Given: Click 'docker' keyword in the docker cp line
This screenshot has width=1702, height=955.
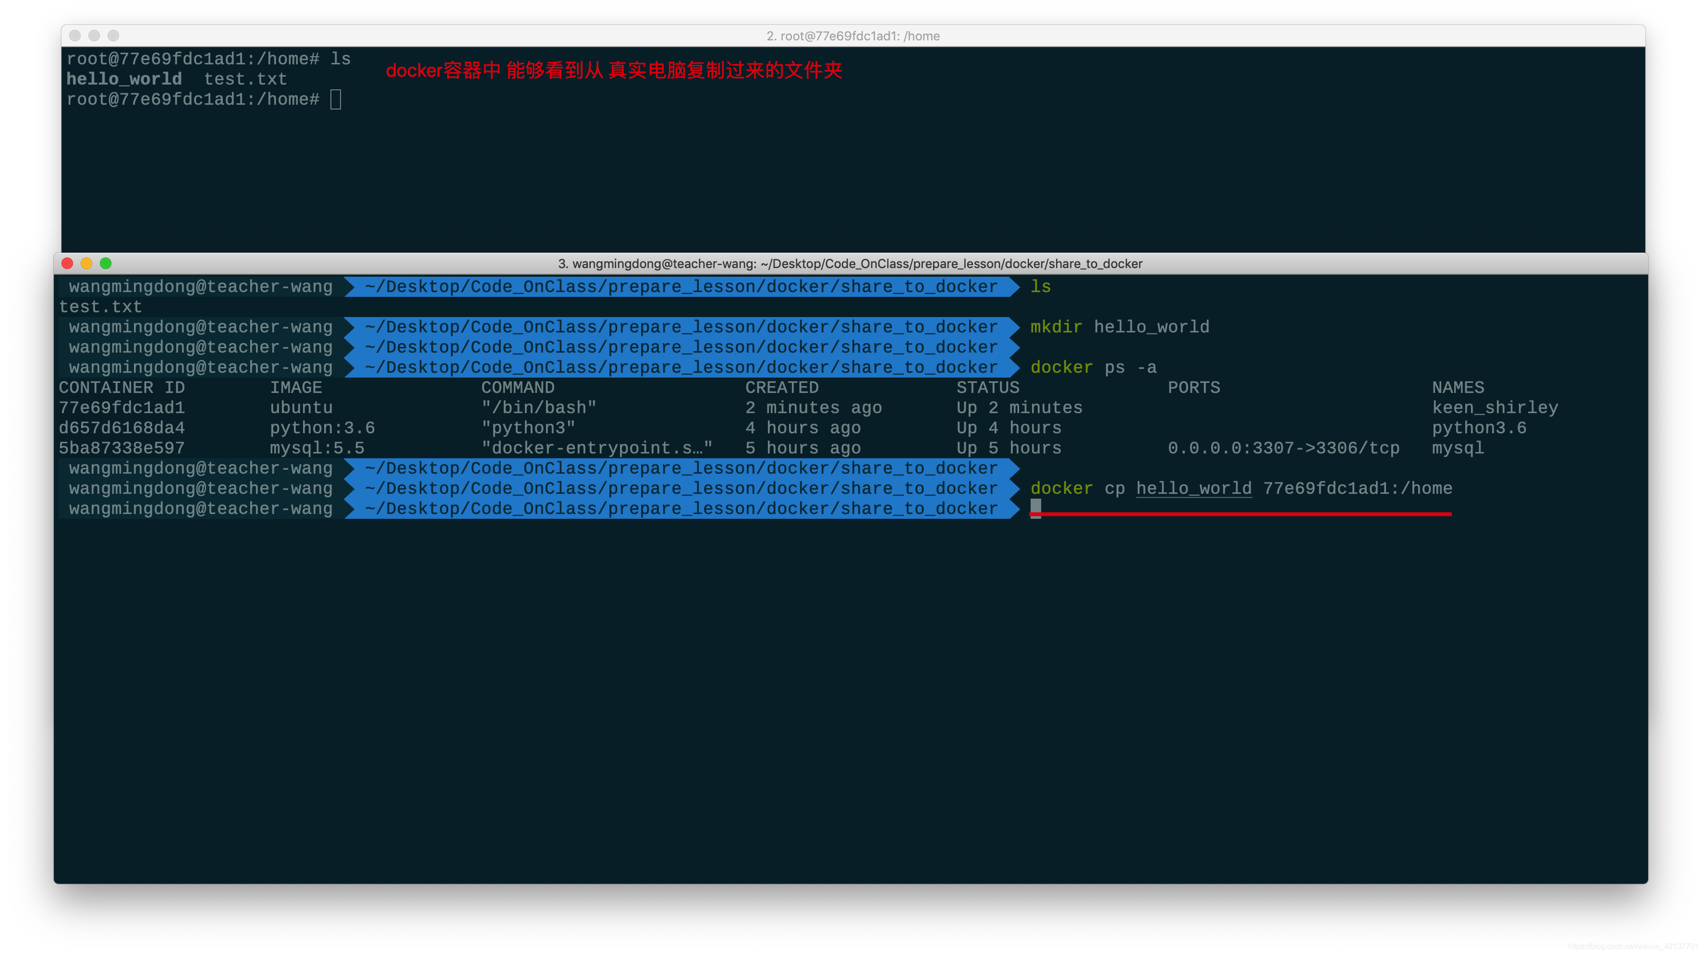Looking at the screenshot, I should (1062, 489).
